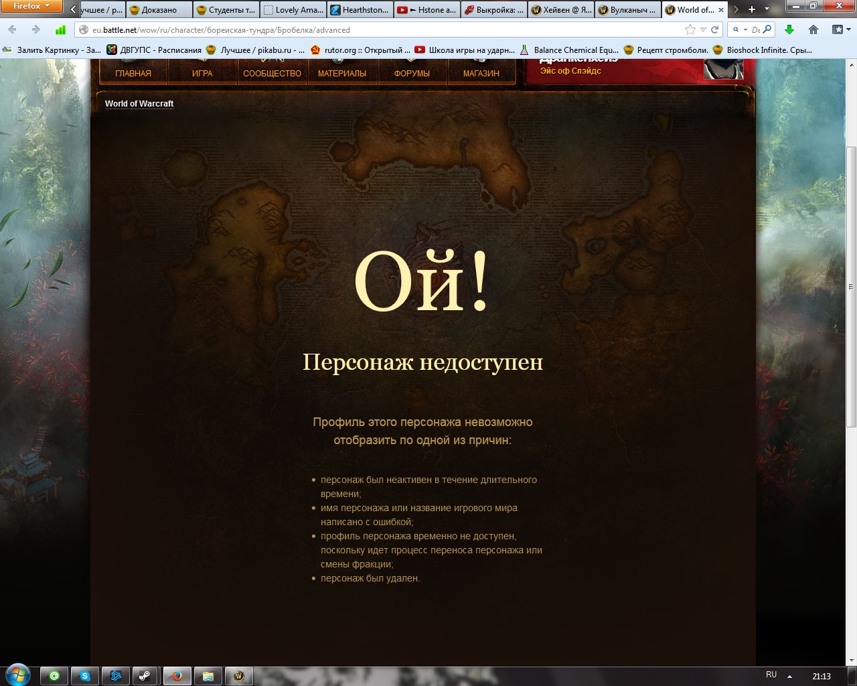Screen dimensions: 857x686
Task: Click the character avatar thumbnail
Action: pyautogui.click(x=724, y=69)
